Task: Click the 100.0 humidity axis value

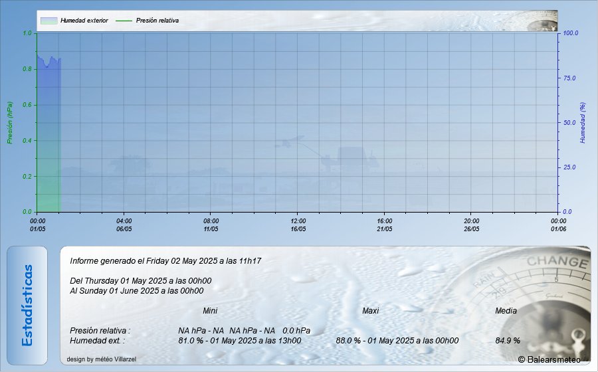Action: [x=571, y=33]
